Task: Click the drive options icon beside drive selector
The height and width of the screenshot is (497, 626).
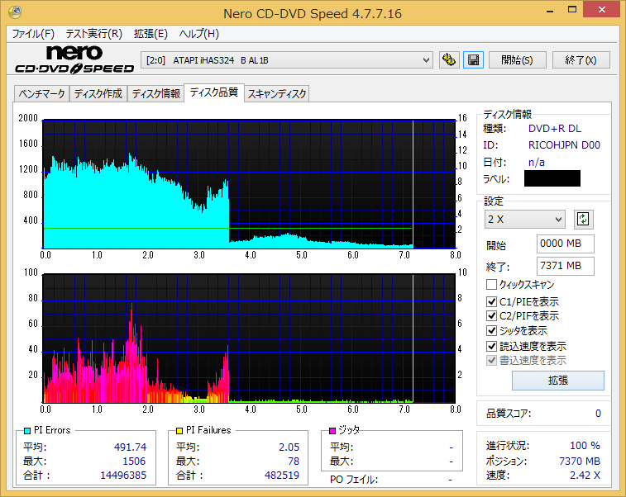Action: [449, 60]
